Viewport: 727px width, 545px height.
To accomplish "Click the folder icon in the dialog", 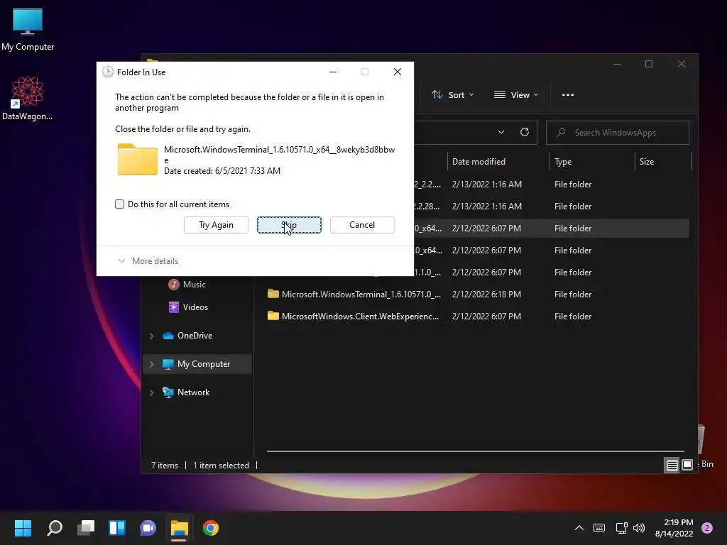I will pos(137,160).
